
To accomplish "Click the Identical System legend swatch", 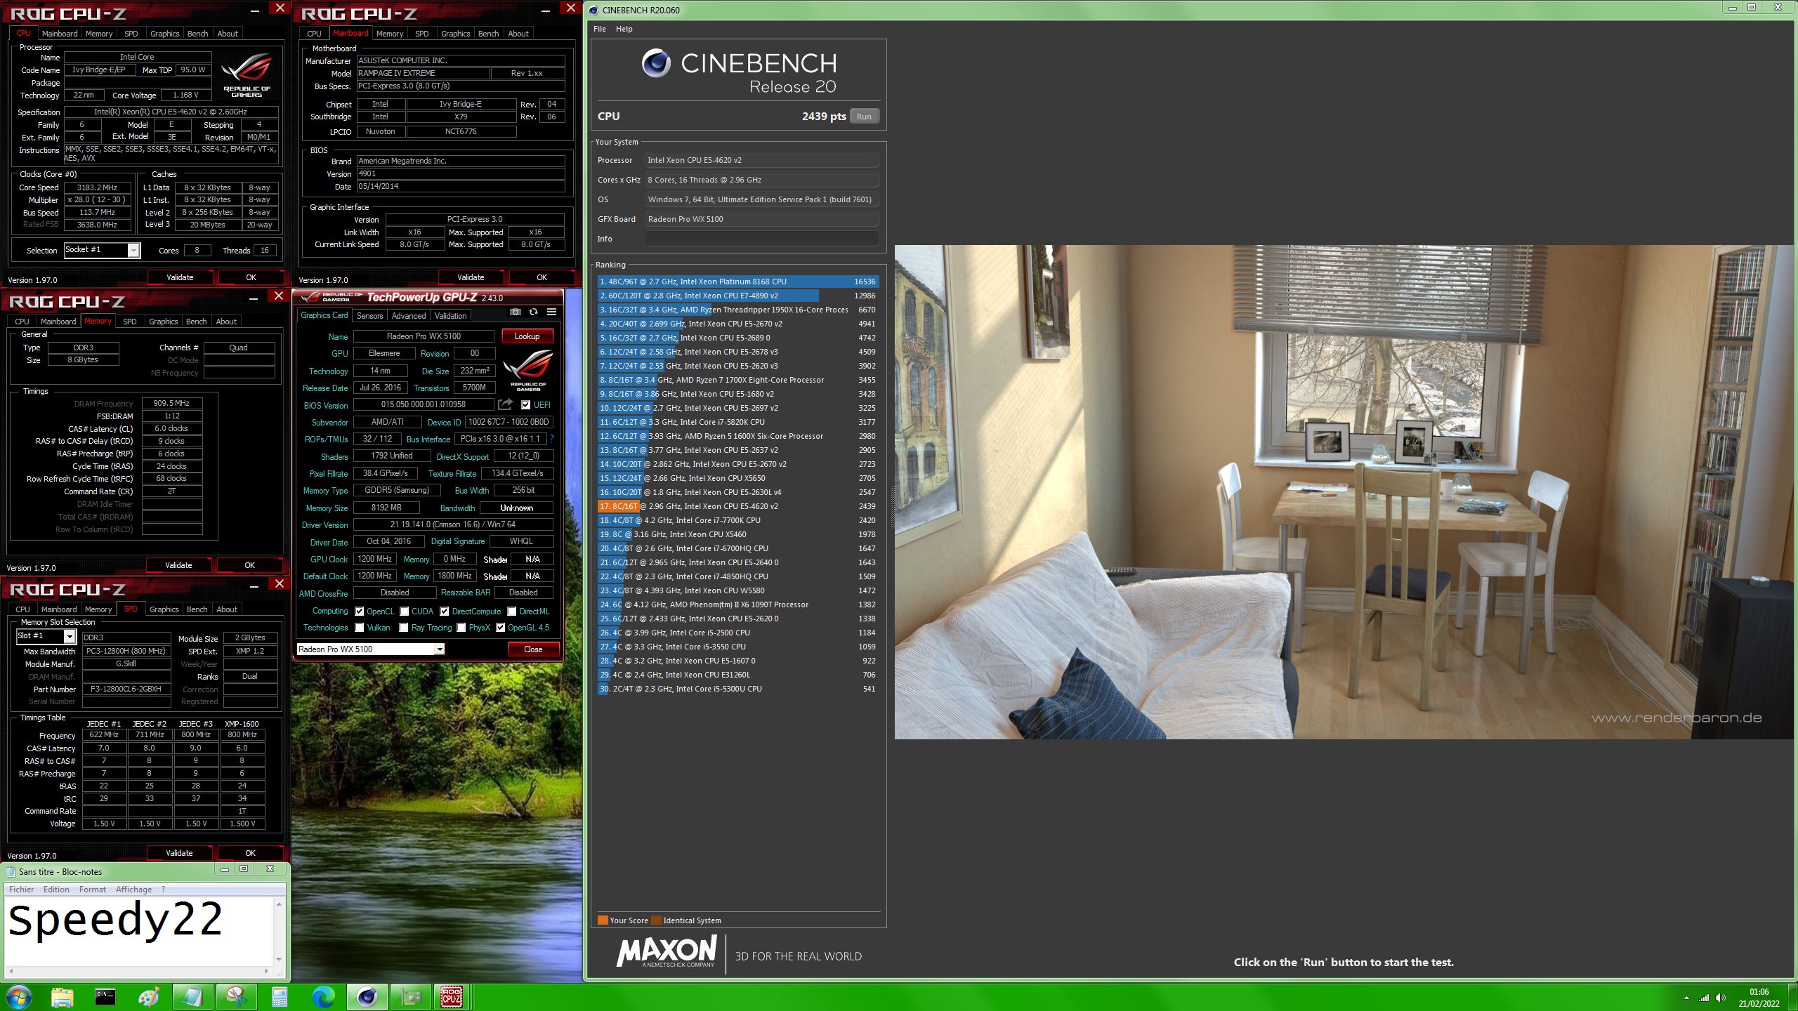I will point(655,920).
